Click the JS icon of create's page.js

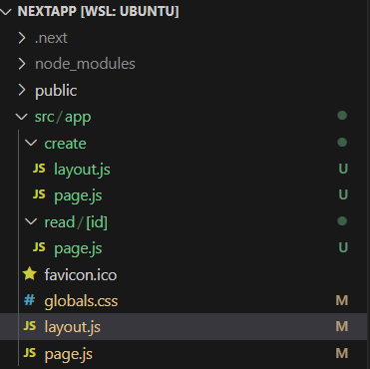[39, 194]
